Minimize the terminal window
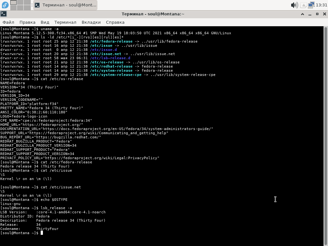The width and height of the screenshot is (328, 246). [x=310, y=14]
